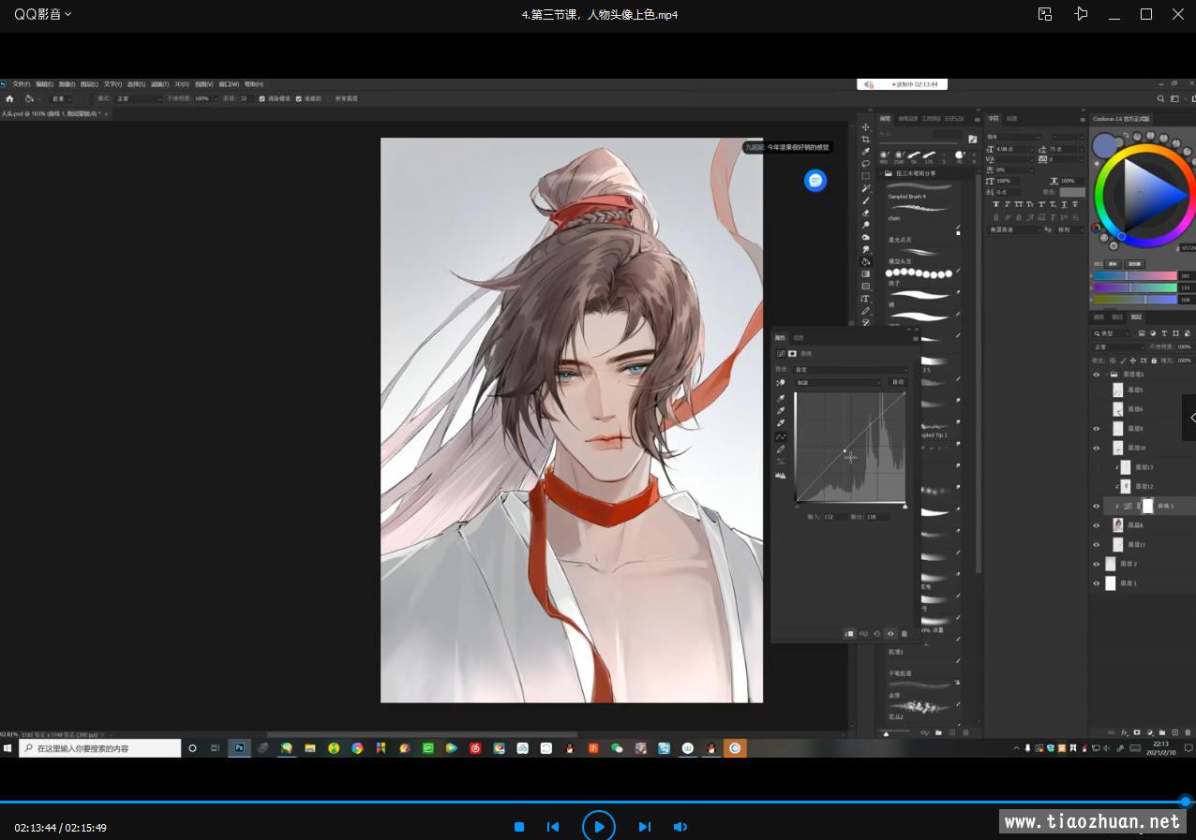The width and height of the screenshot is (1196, 840).
Task: Toggle visibility of the 曲线 1 layer
Action: (x=1096, y=506)
